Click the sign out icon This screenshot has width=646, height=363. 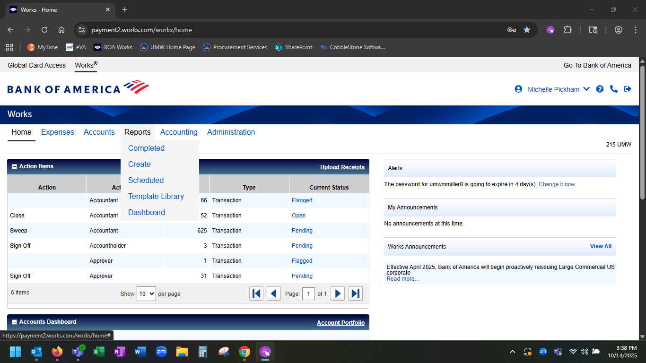point(628,89)
